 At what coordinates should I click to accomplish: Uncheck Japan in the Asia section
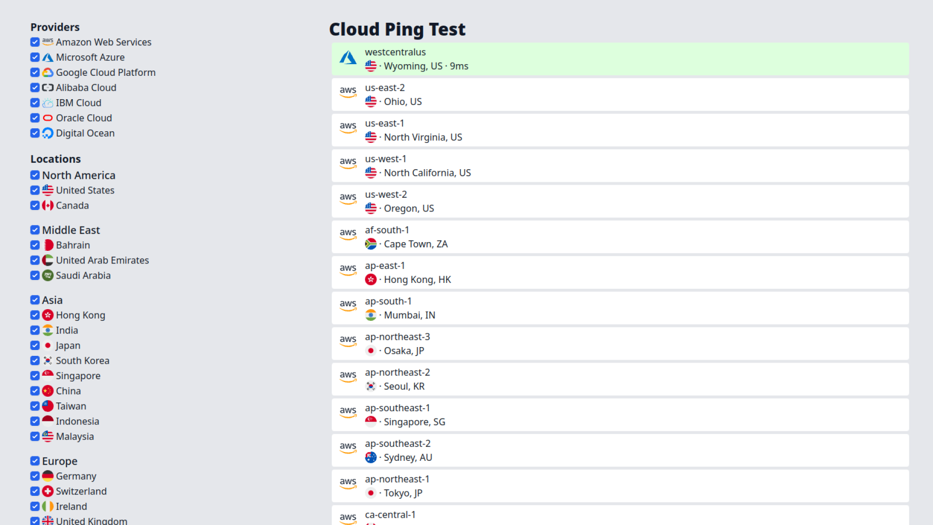tap(35, 345)
